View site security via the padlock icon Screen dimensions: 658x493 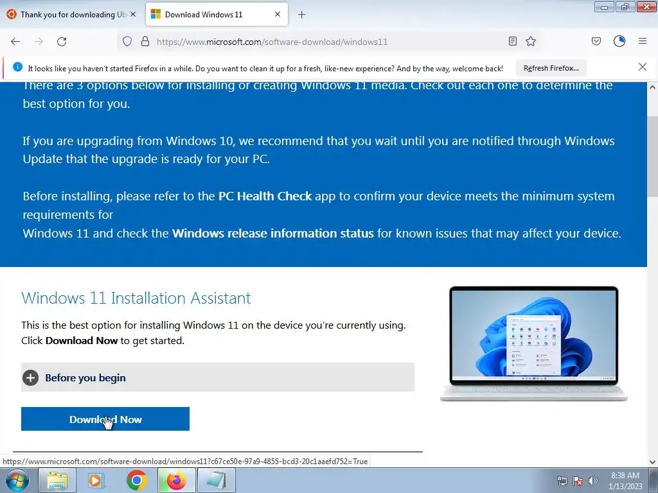click(145, 42)
